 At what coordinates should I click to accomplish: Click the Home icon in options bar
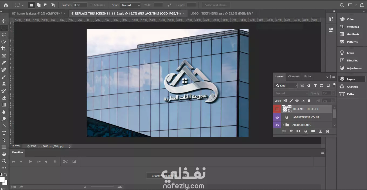pyautogui.click(x=6, y=5)
